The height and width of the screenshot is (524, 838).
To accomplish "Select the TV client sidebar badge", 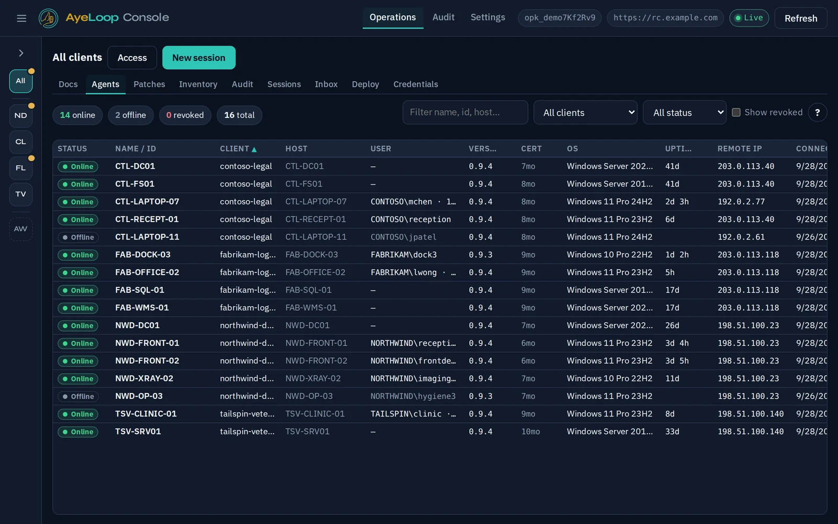I will (x=21, y=194).
